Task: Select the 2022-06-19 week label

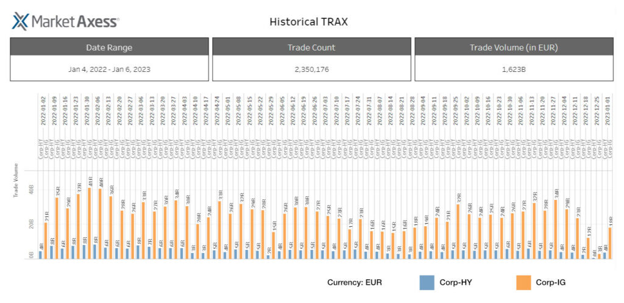Action: click(304, 110)
